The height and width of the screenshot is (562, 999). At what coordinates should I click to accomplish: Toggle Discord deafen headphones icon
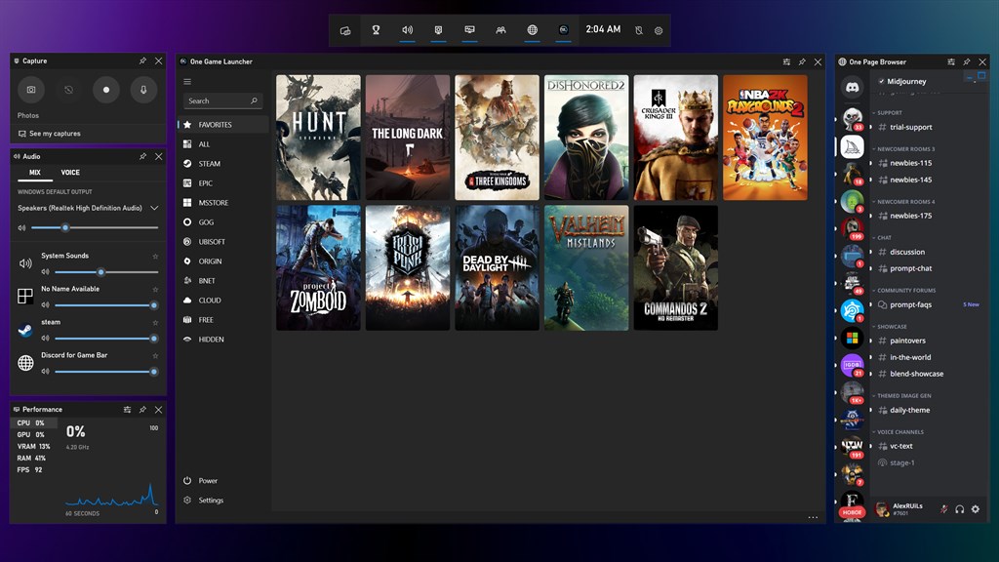pos(960,509)
